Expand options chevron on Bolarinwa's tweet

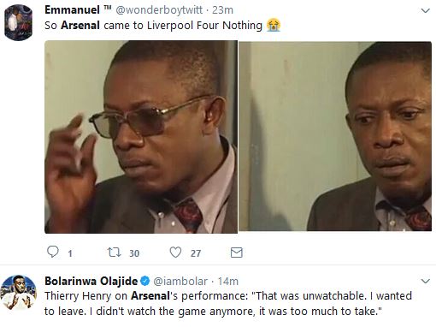(425, 281)
